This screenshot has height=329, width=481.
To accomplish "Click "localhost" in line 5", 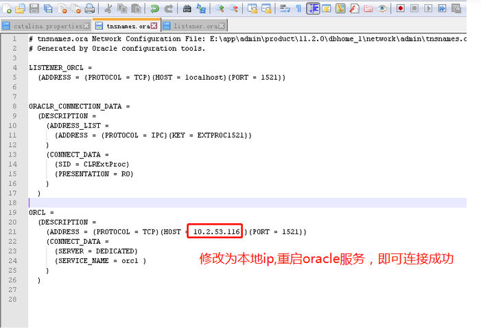I will [204, 78].
